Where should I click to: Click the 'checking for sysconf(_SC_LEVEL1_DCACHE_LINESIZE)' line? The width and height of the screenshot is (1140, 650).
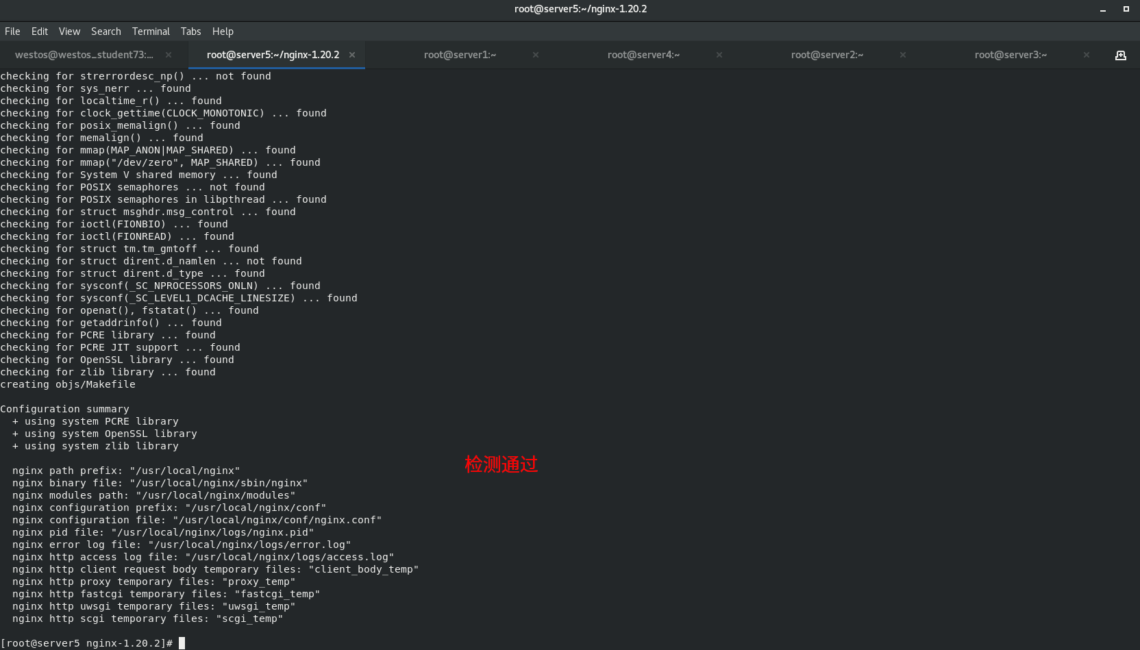coord(179,298)
